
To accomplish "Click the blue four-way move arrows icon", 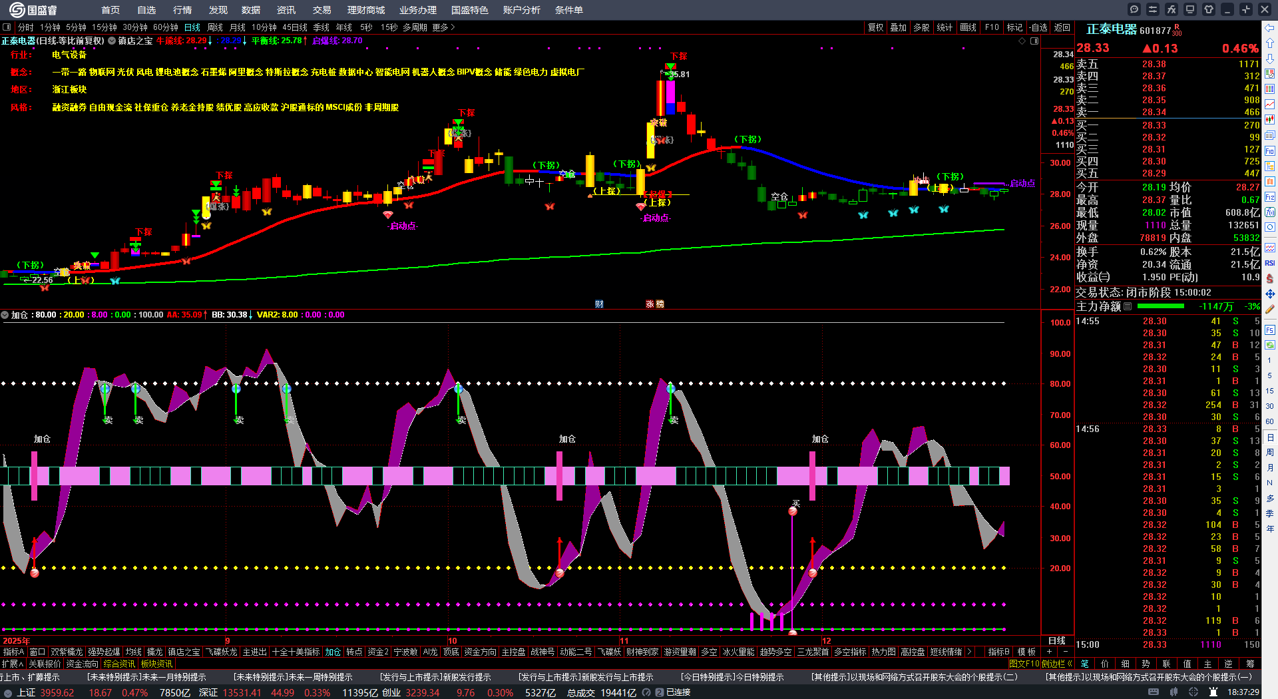I will click(x=1270, y=294).
